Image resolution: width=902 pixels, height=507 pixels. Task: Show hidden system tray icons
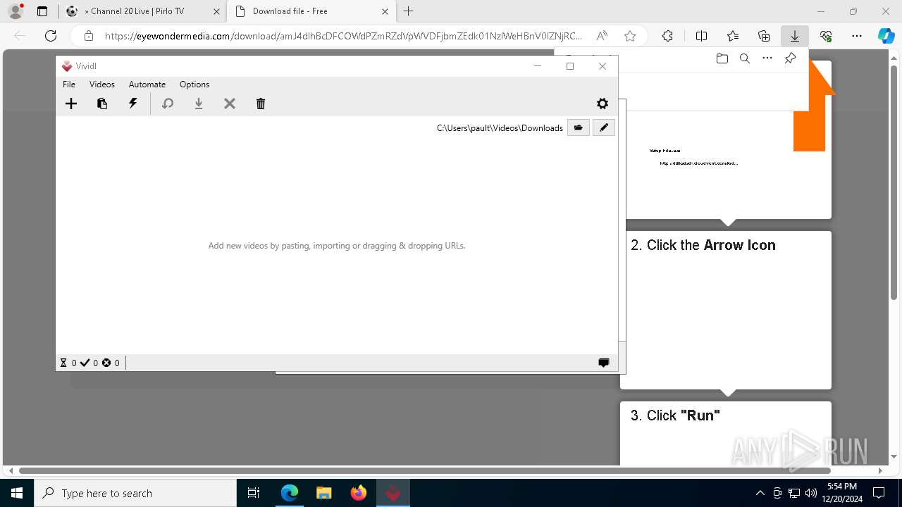click(x=760, y=493)
